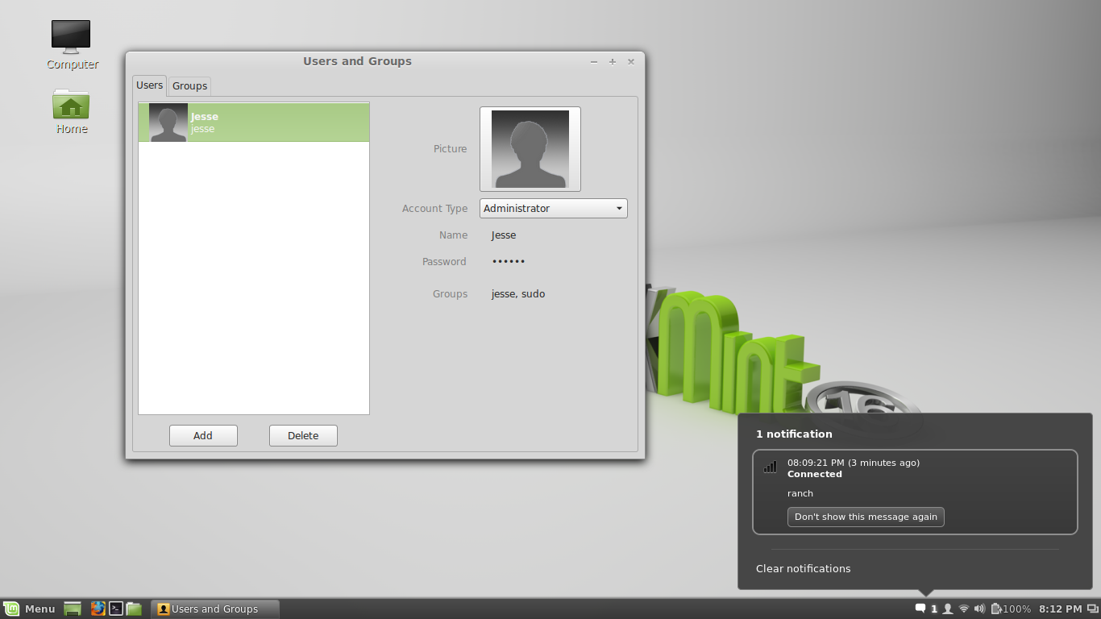The image size is (1101, 619).
Task: Select user Jesse in the users list
Action: coord(254,123)
